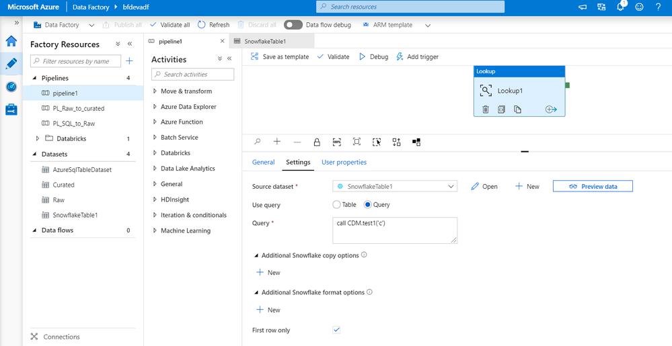The height and width of the screenshot is (346, 672).
Task: Toggle the canvas multi-select layout icon
Action: click(416, 142)
